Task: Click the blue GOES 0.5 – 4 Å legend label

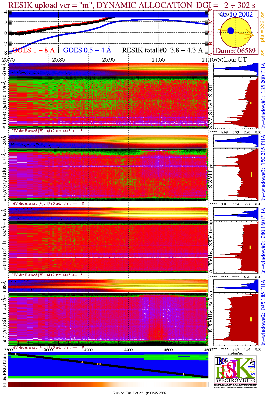Action: 87,50
